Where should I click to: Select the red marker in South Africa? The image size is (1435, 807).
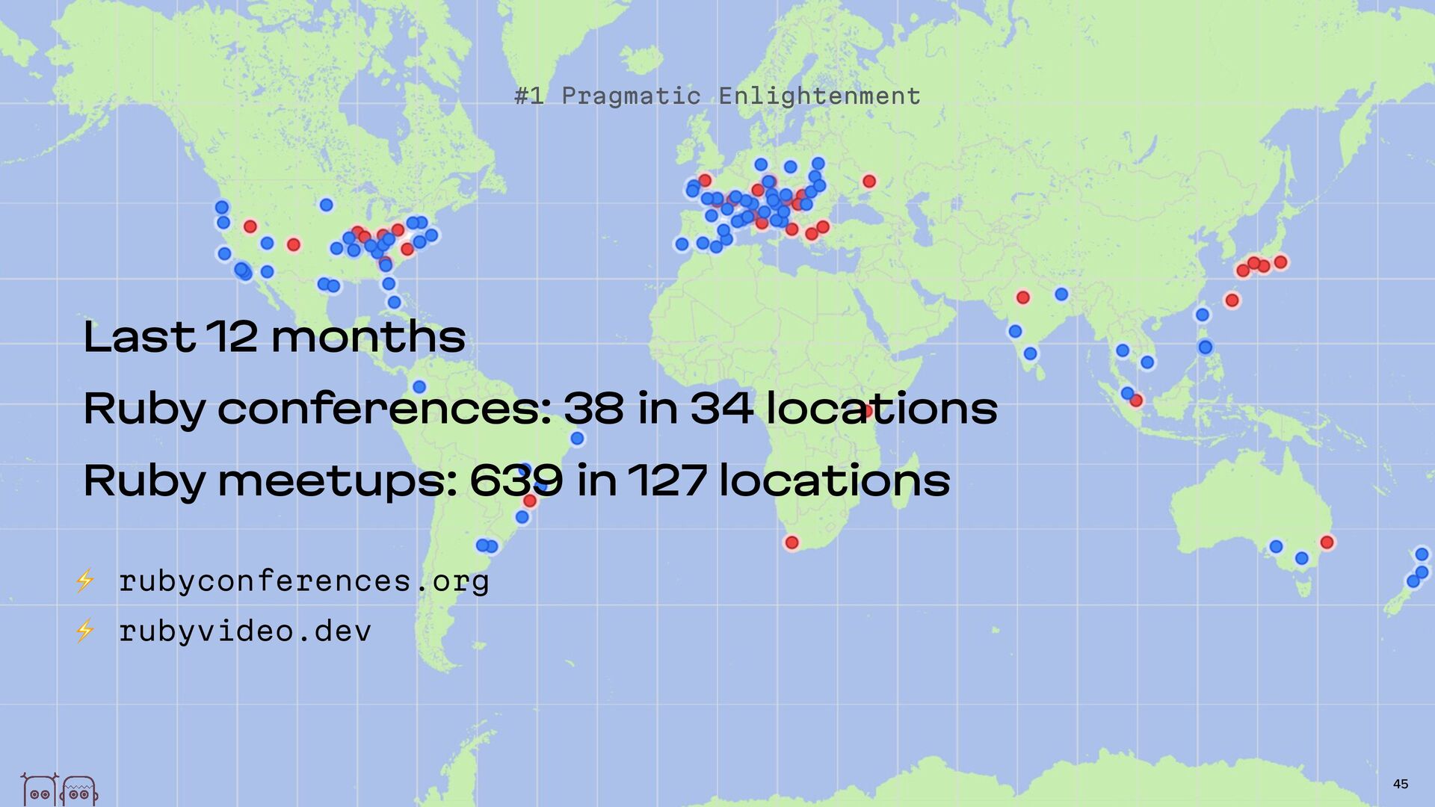click(x=791, y=542)
